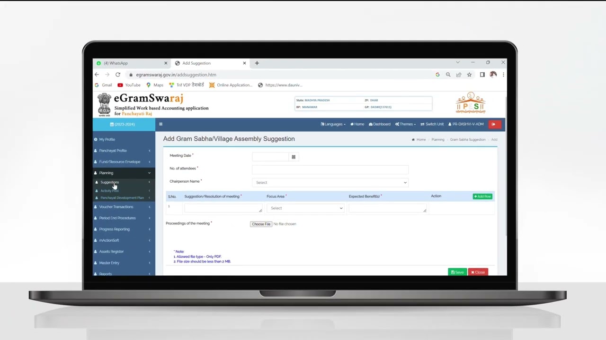Click the PES logo in header

click(471, 103)
